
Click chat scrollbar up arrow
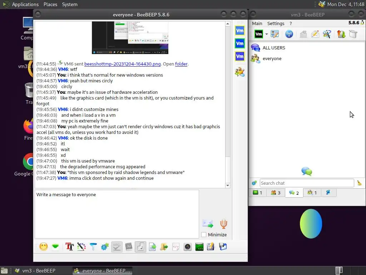click(228, 24)
